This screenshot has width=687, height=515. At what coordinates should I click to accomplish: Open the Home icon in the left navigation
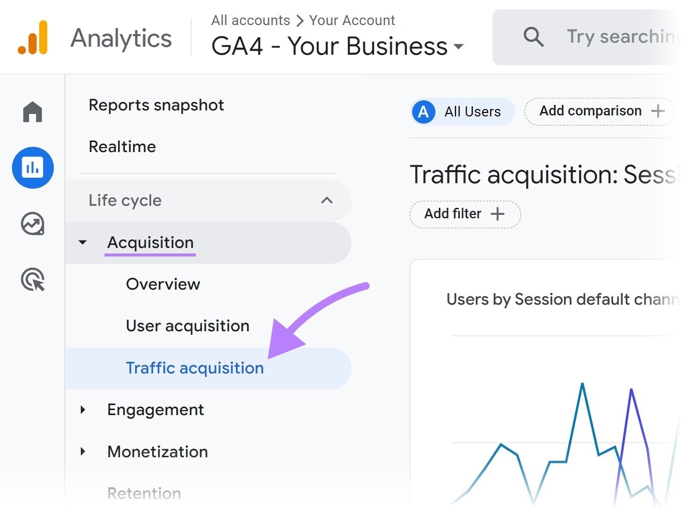pos(32,111)
